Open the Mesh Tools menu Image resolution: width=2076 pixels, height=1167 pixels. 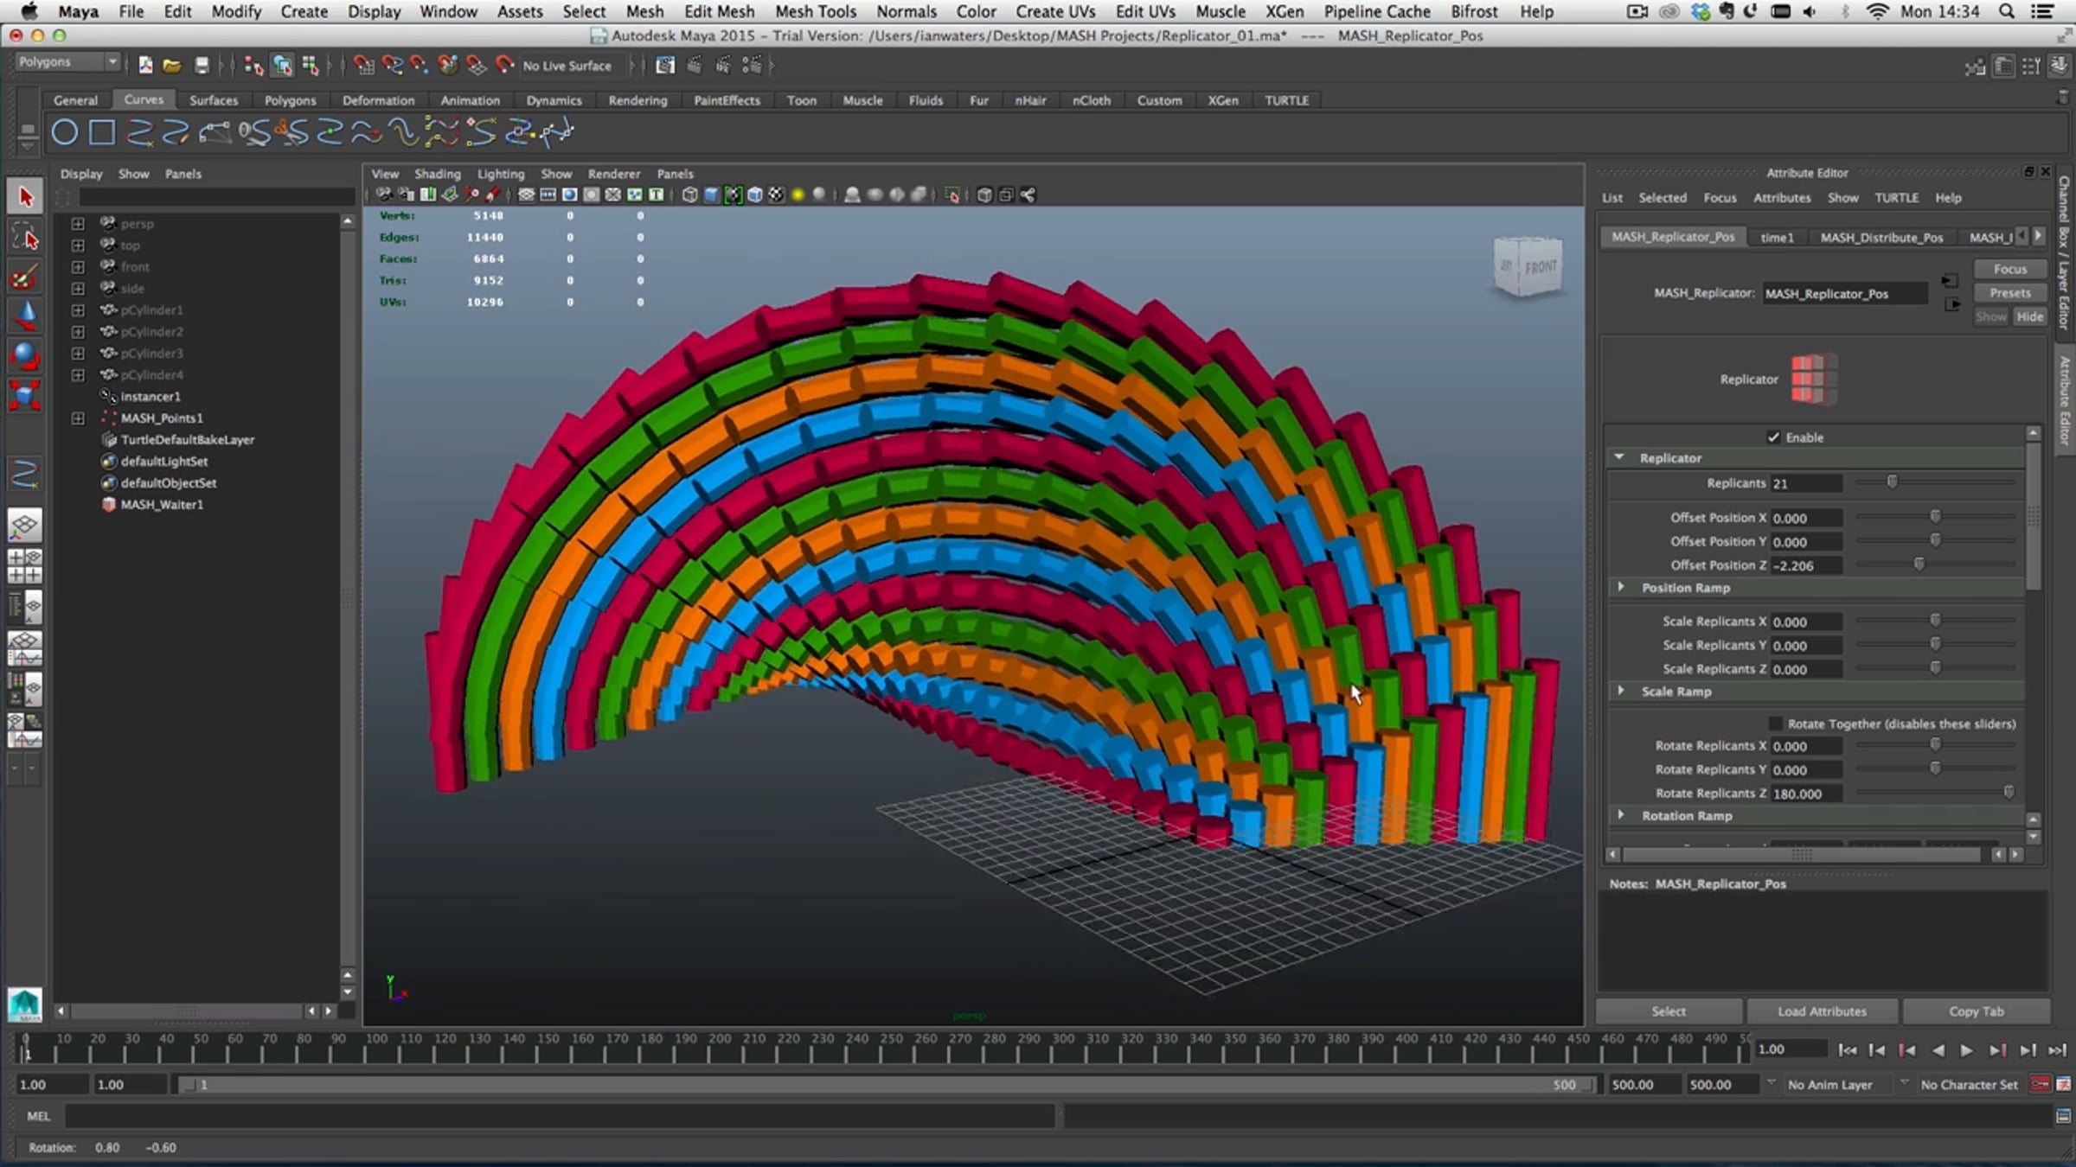point(815,11)
